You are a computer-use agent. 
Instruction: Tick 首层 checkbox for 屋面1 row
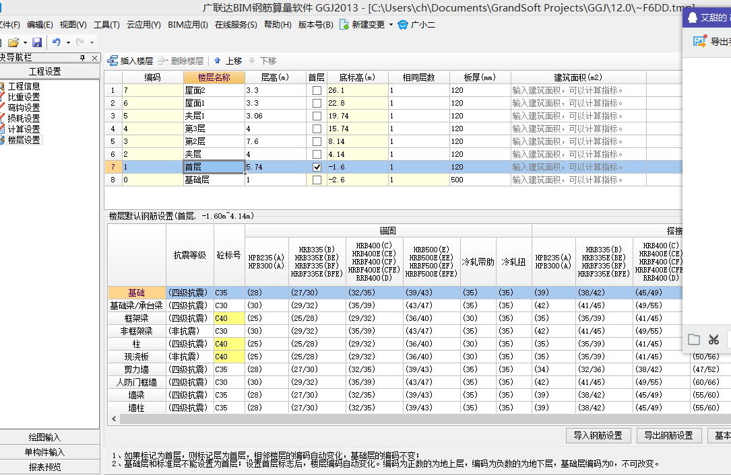point(317,104)
